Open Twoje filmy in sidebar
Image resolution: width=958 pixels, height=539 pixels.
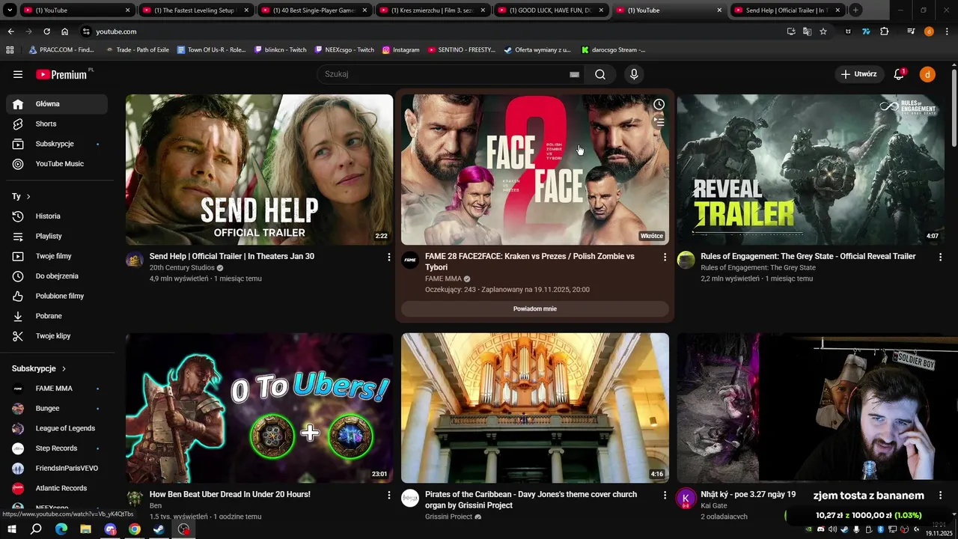[57, 256]
